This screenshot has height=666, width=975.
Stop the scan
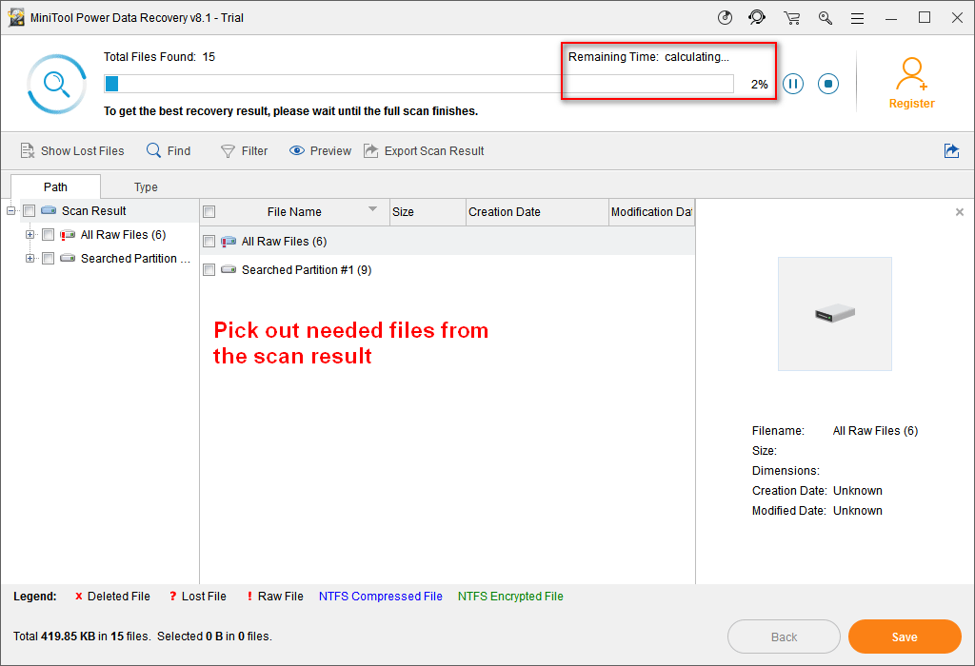(828, 84)
